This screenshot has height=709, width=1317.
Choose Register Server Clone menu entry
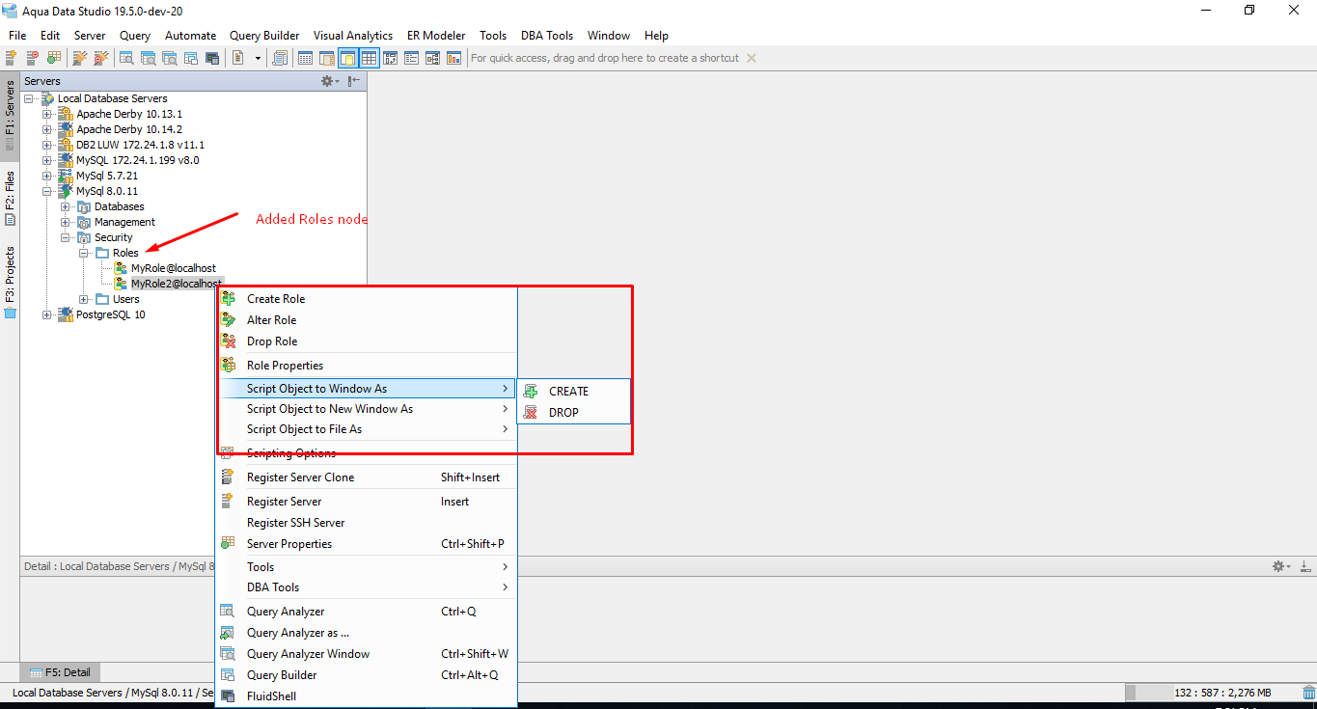point(367,477)
